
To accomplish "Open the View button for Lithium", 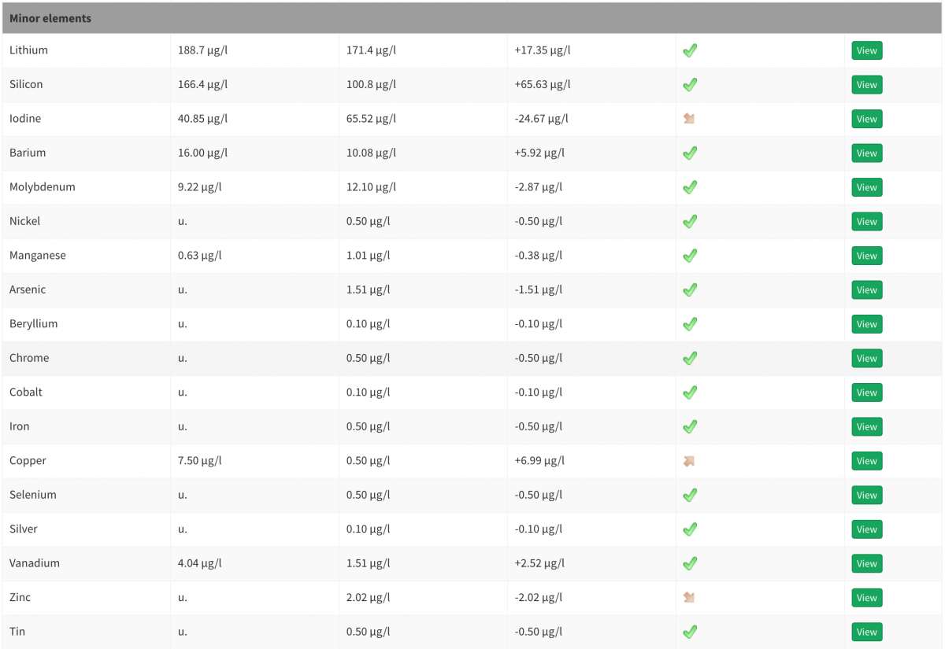I will pyautogui.click(x=866, y=50).
